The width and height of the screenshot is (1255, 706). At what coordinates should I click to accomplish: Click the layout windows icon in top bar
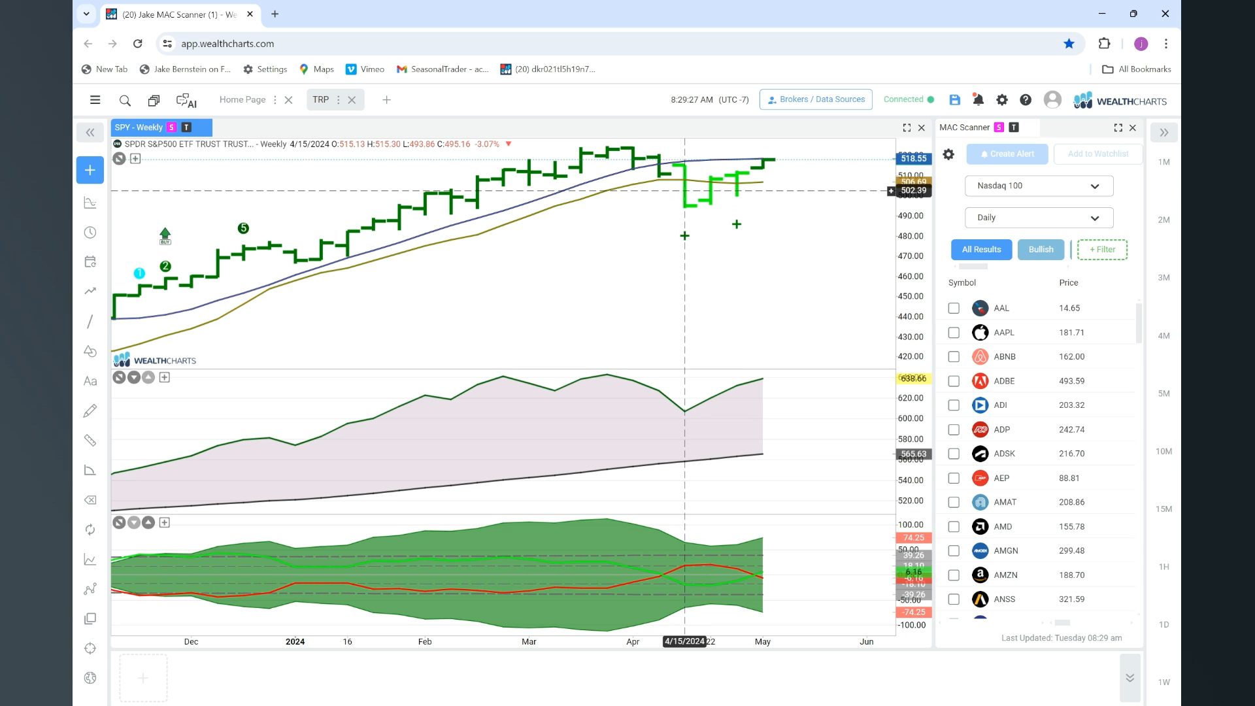[x=154, y=100]
